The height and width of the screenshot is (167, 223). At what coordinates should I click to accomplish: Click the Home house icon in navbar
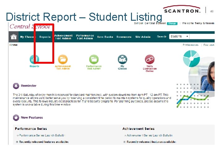(x=14, y=37)
